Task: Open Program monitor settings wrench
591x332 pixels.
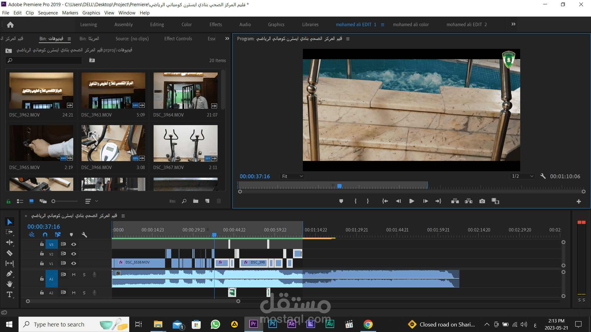Action: click(x=543, y=176)
